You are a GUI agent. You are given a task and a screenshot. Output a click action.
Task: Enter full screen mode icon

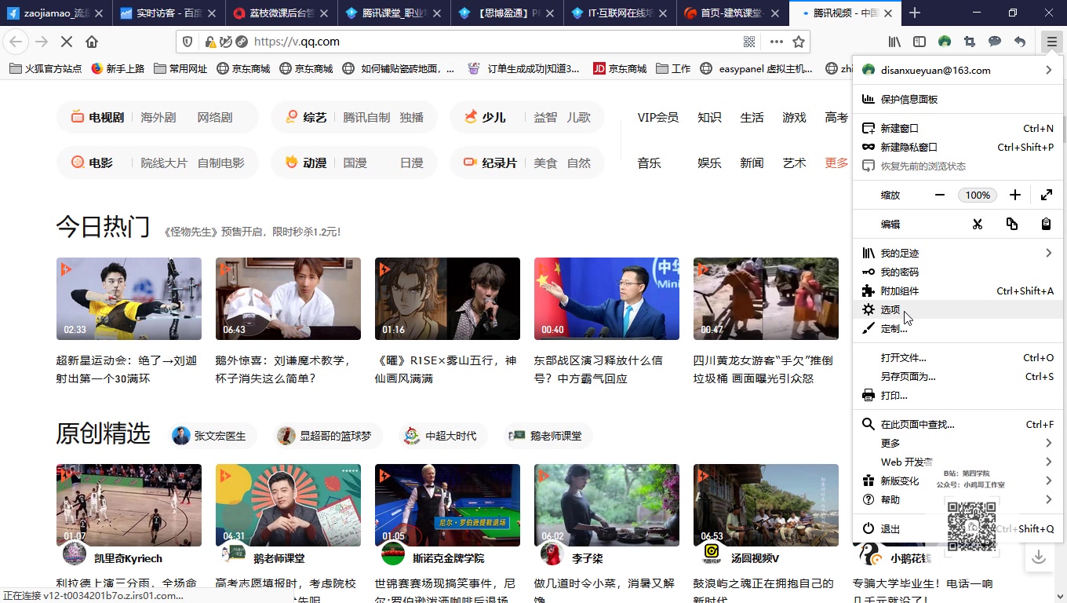pos(1047,195)
